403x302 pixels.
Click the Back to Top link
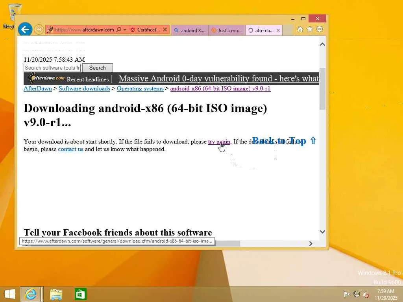tap(284, 141)
